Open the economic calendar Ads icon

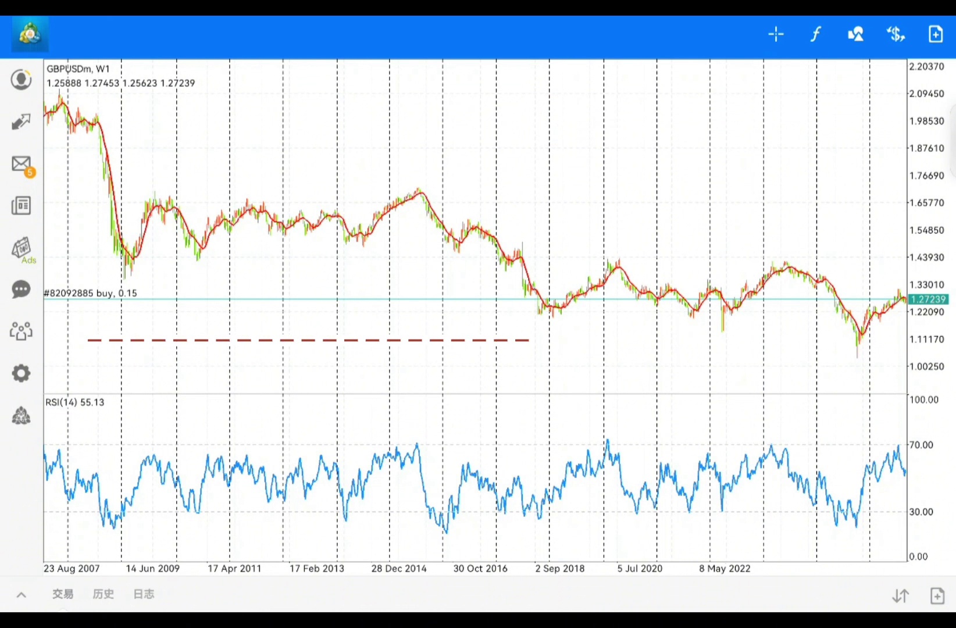coord(22,249)
